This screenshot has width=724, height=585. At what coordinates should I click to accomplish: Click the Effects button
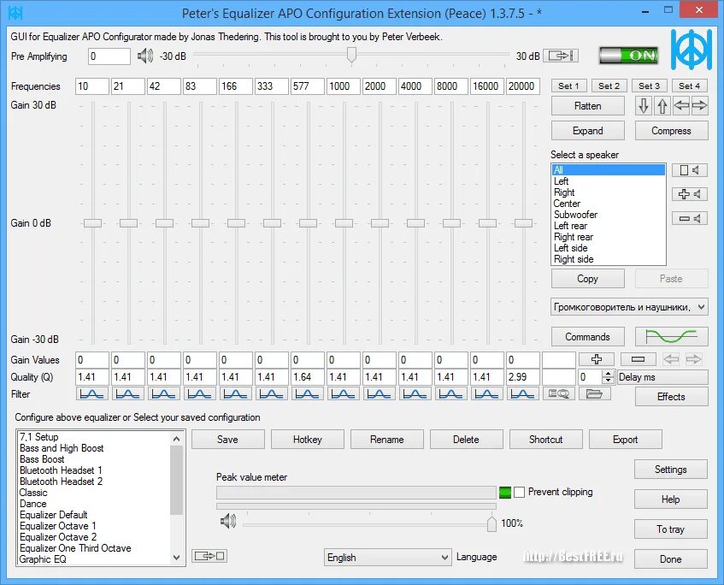coord(671,397)
